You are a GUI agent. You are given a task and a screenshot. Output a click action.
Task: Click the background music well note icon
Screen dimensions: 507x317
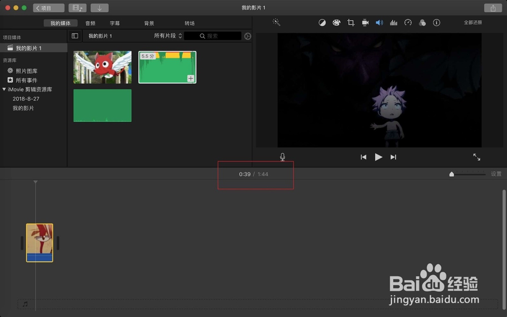(x=25, y=304)
